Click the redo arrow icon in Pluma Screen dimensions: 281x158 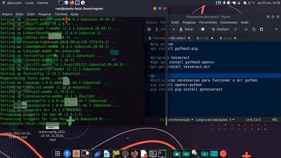[x=236, y=29]
